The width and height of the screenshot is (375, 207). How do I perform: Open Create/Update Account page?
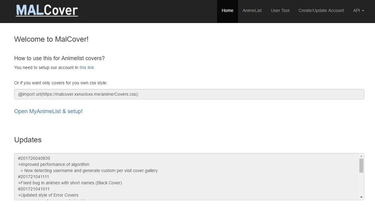click(x=321, y=10)
